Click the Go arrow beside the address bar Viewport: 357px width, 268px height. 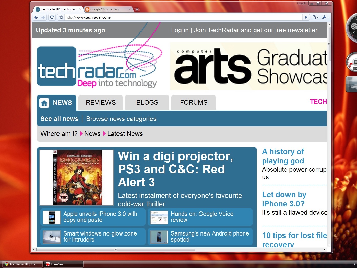(306, 17)
